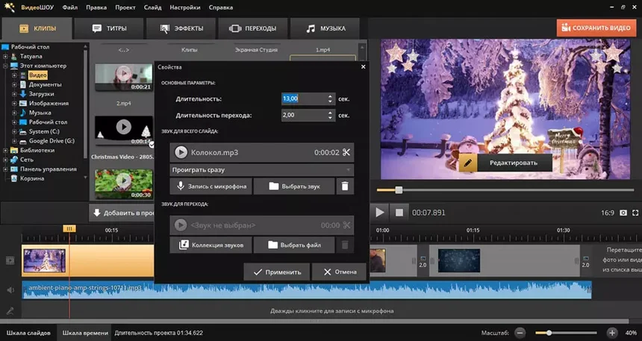642x341 pixels.
Task: Switch to Шкала времени view
Action: 85,333
